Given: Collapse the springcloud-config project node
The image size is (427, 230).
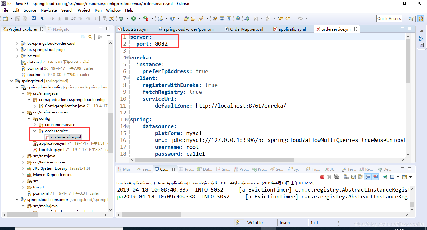Looking at the screenshot, I should pos(17,87).
